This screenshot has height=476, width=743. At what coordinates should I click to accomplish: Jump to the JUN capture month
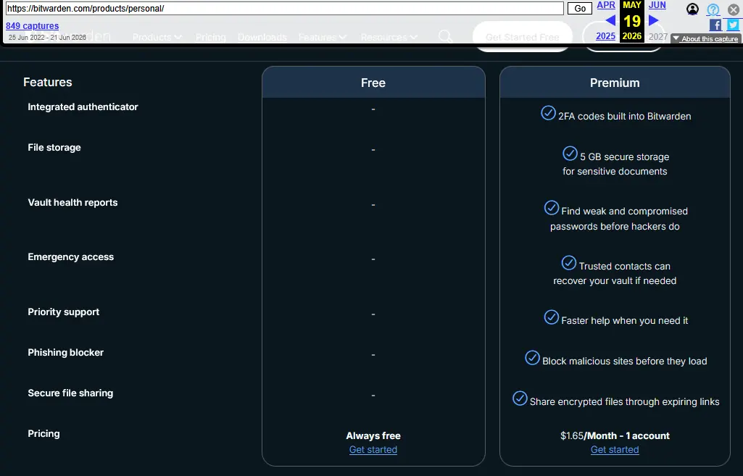pyautogui.click(x=657, y=5)
